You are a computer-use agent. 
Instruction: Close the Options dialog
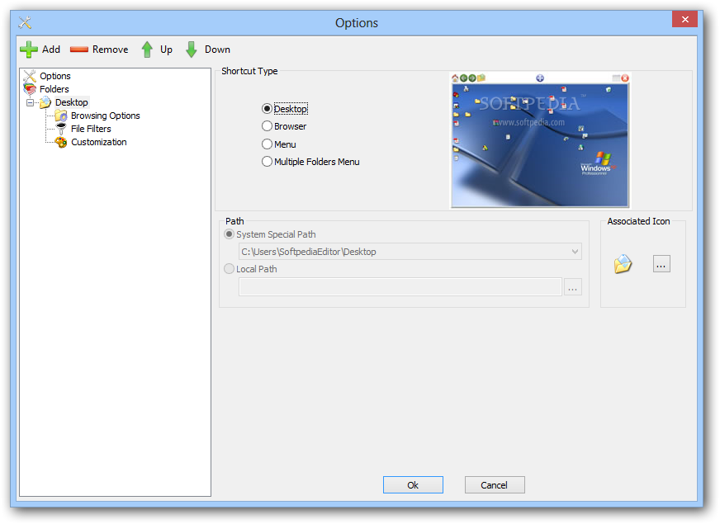tap(684, 19)
